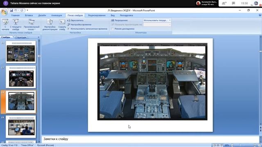The height and width of the screenshot is (147, 262).
Task: Open the Разрешение resolution combo box
Action: pos(157,20)
